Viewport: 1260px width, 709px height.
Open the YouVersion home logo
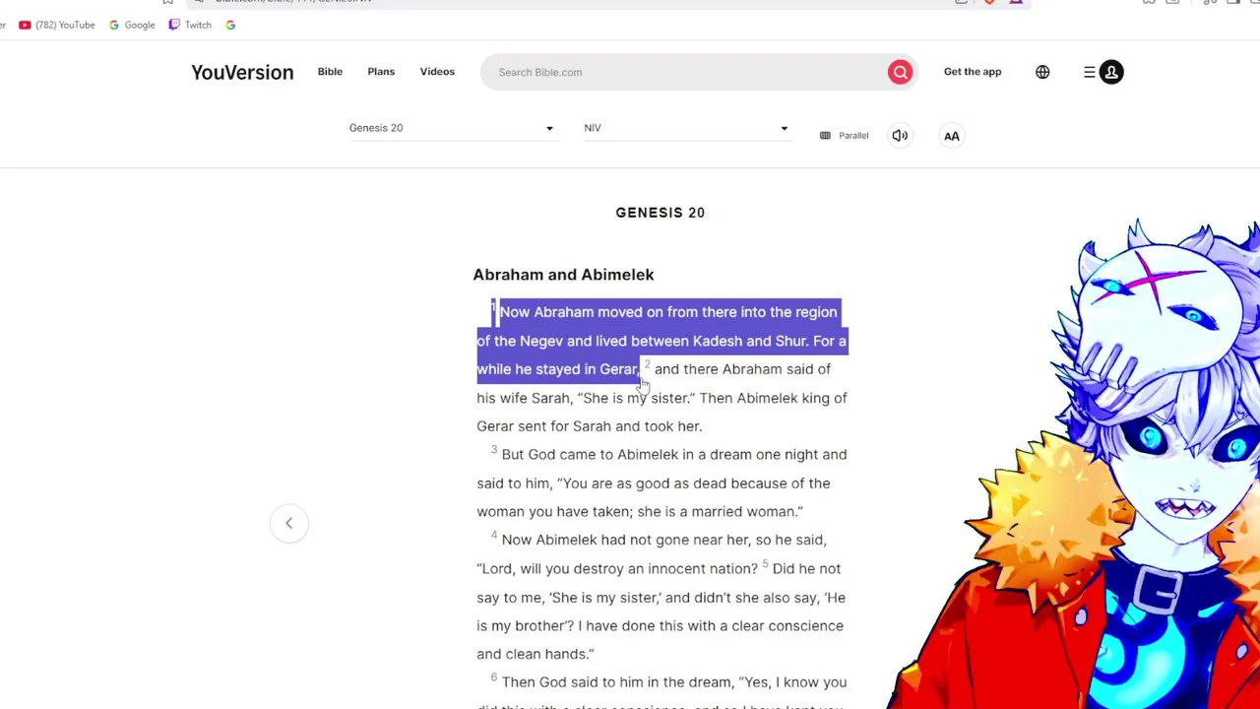tap(242, 72)
